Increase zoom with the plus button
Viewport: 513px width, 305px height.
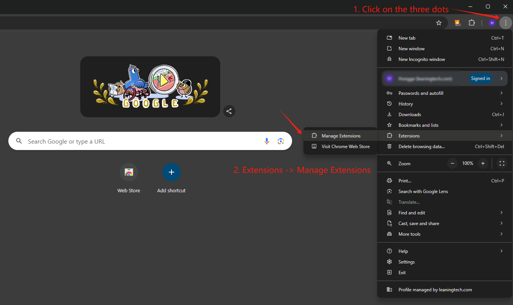point(483,163)
